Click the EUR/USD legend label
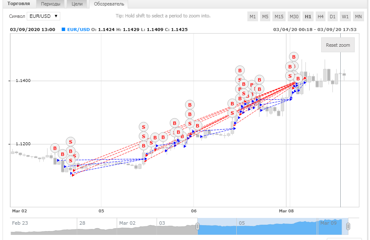The height and width of the screenshot is (240, 370). click(78, 30)
